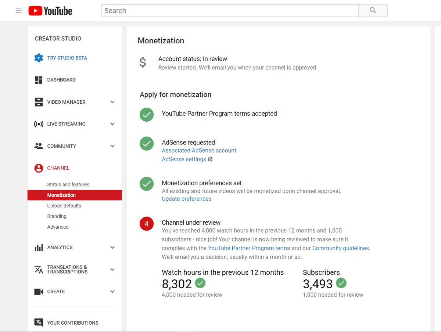
Task: Click the YouTube logo
Action: (x=50, y=11)
